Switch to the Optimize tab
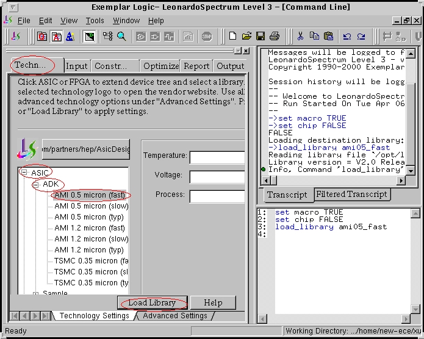The width and height of the screenshot is (424, 339). pos(160,66)
